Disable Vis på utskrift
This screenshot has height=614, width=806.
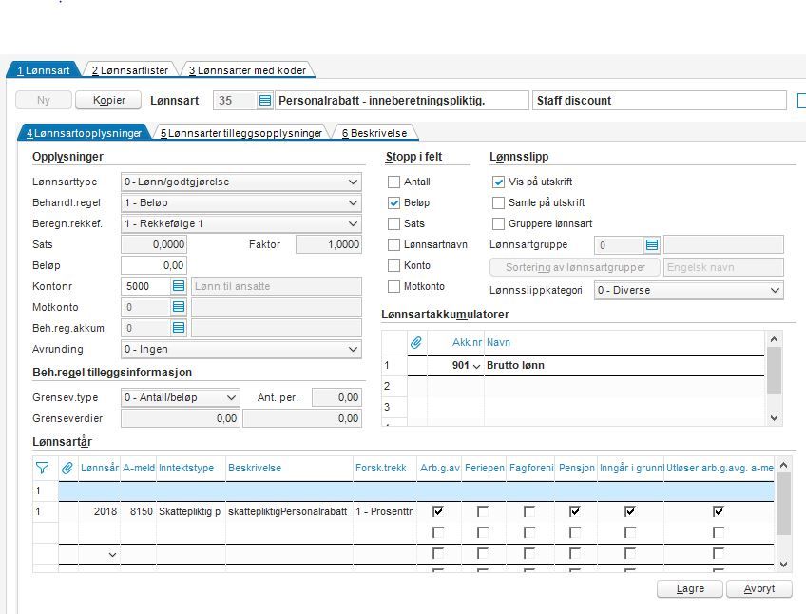498,182
